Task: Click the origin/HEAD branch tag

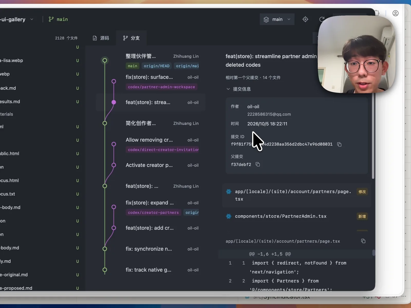Action: [157, 66]
